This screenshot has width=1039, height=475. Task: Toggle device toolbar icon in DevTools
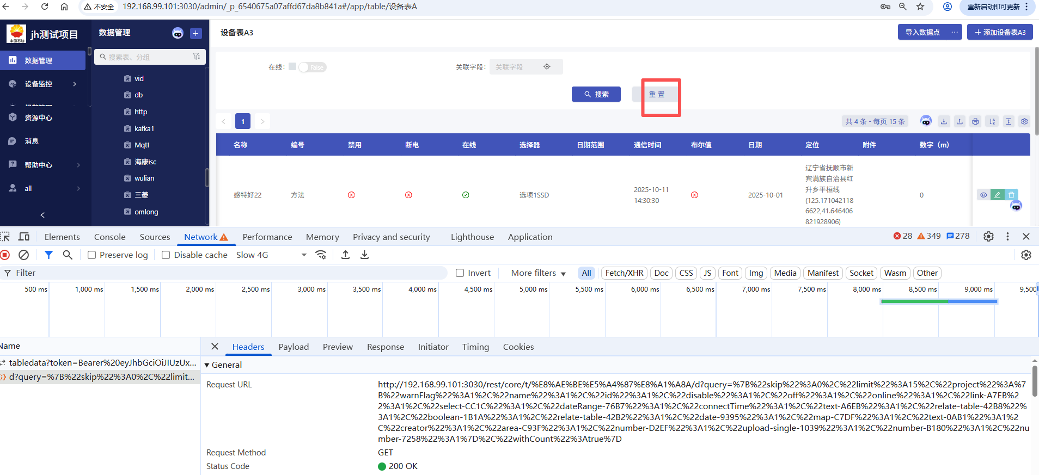[x=24, y=237]
